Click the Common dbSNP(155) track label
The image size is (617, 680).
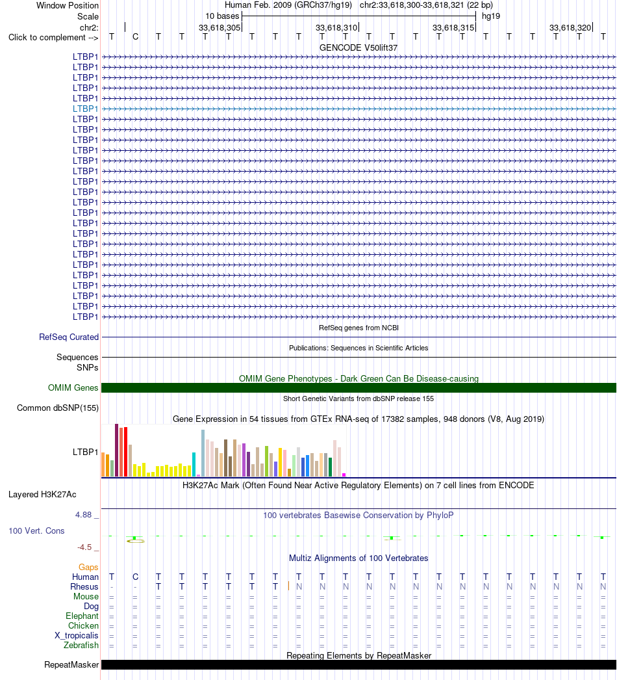coord(58,408)
